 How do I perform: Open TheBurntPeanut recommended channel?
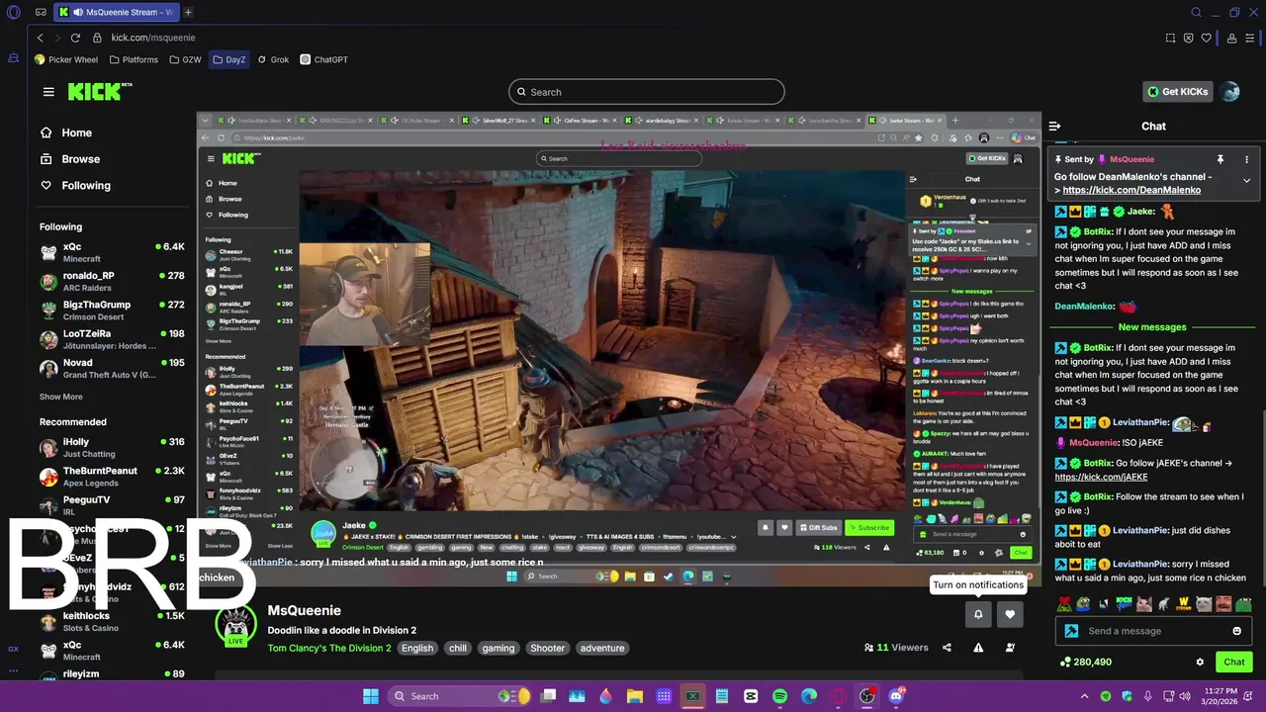[112, 477]
